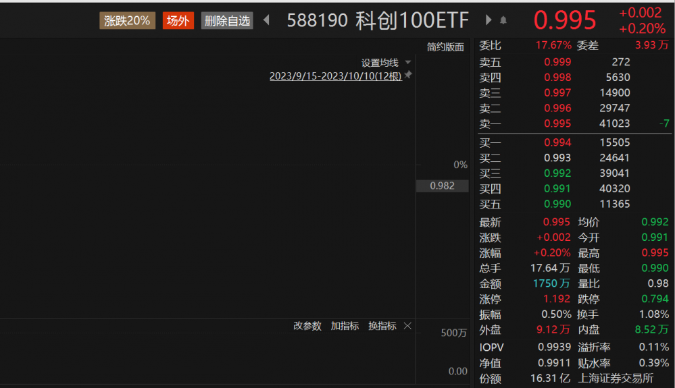The height and width of the screenshot is (388, 675).
Task: Click the previous stock left arrow
Action: [x=266, y=20]
